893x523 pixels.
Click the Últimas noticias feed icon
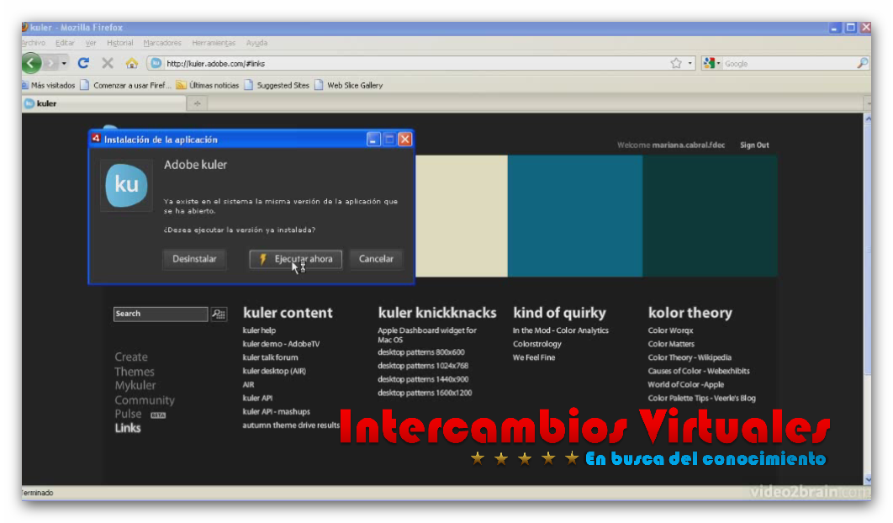pos(180,84)
